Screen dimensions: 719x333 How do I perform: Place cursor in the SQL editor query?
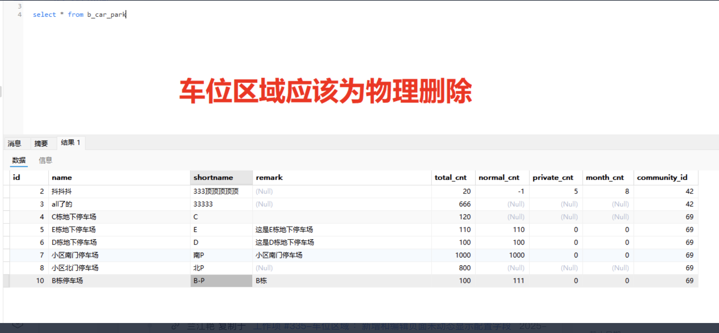pos(79,14)
